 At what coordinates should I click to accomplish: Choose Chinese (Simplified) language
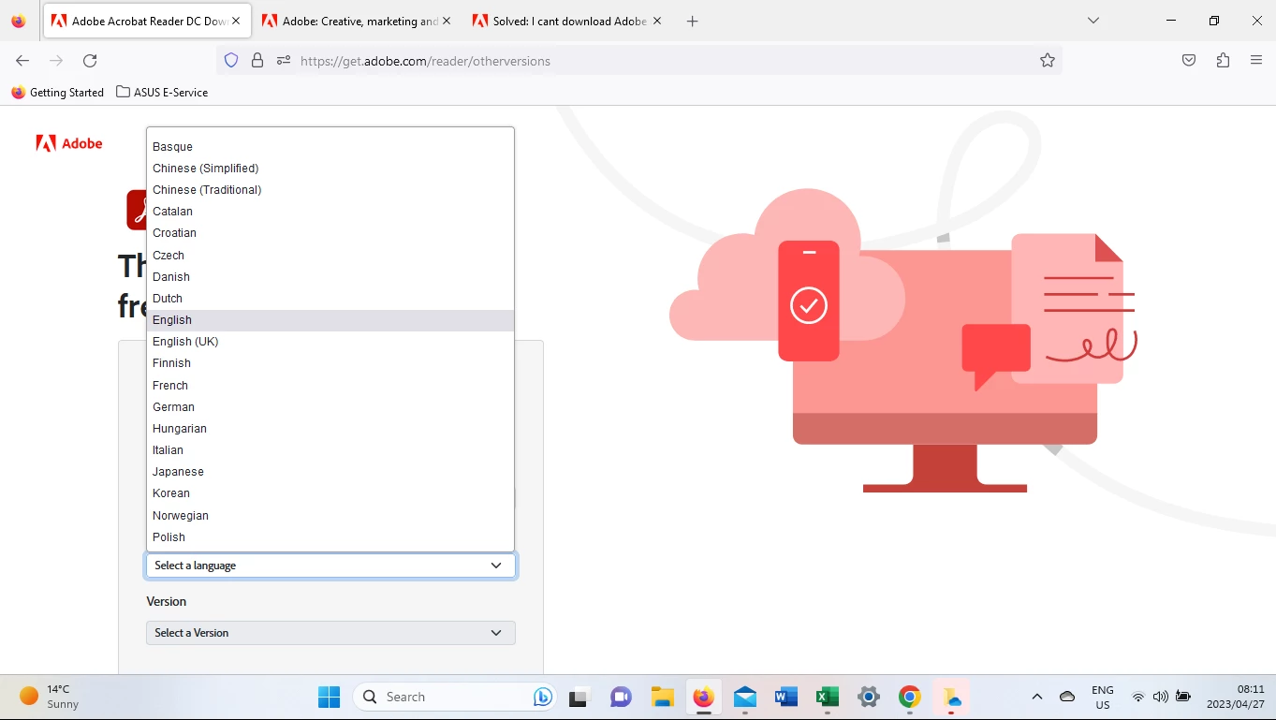coord(330,169)
